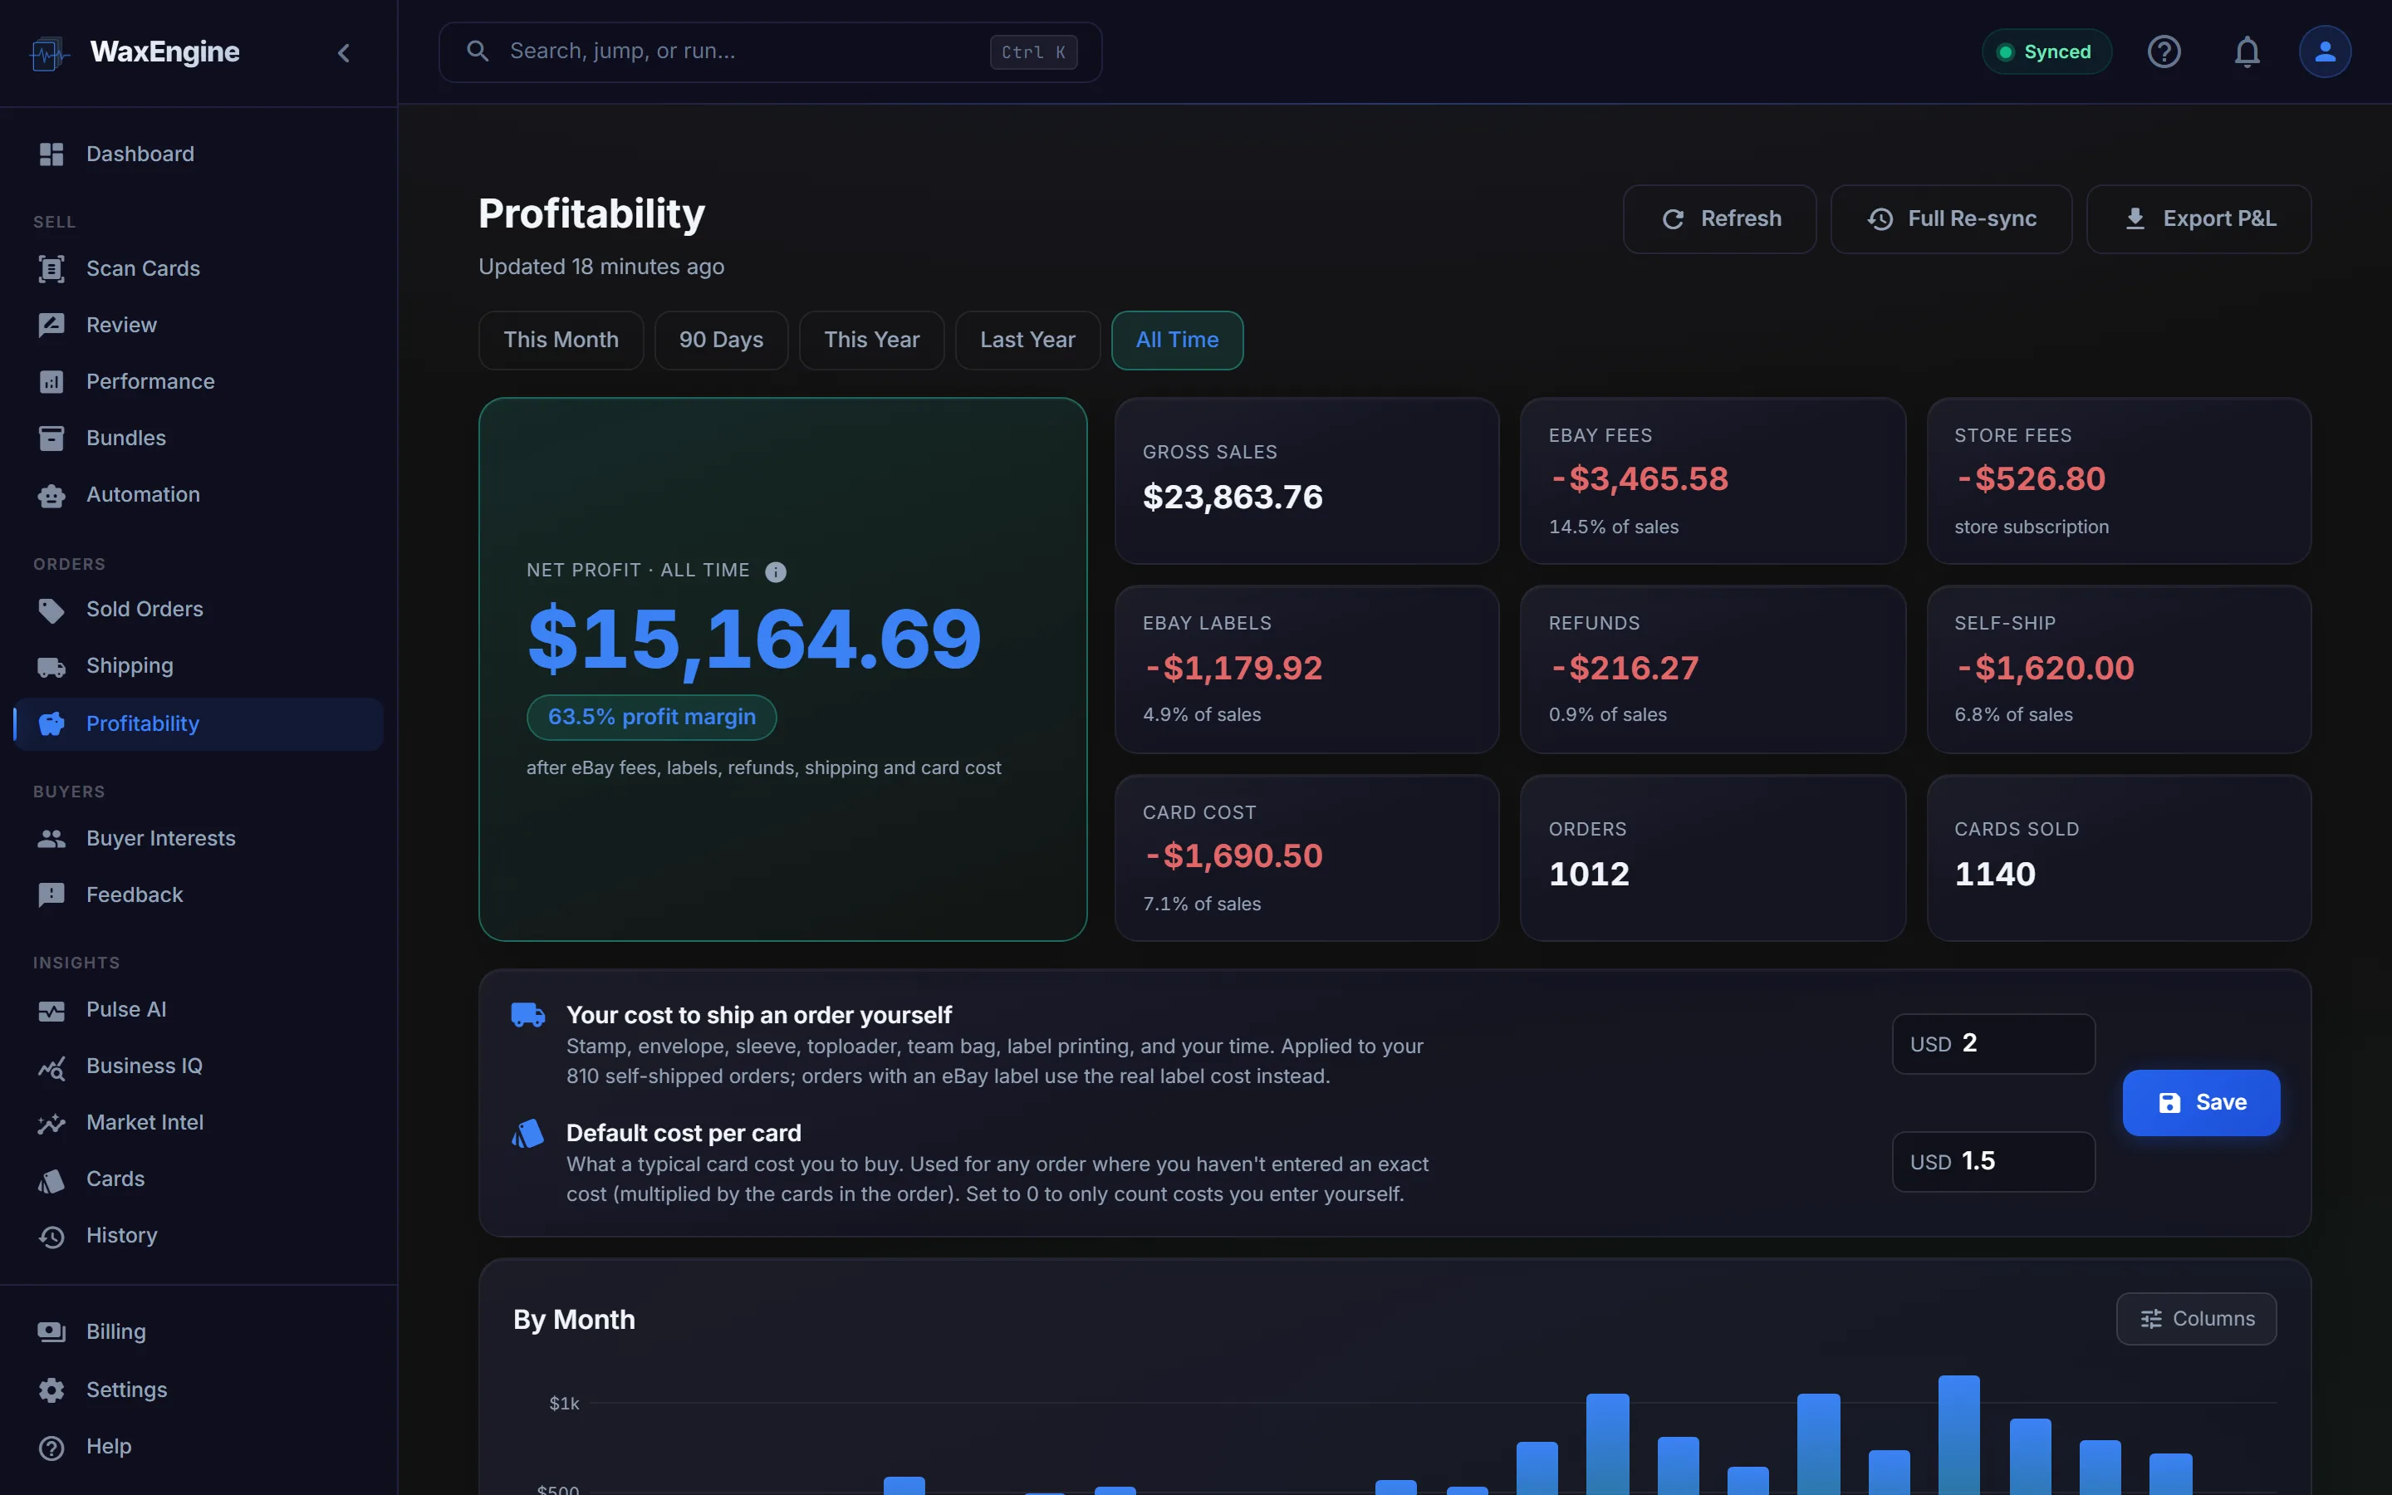The height and width of the screenshot is (1495, 2392).
Task: Open the user profile avatar
Action: coord(2325,51)
